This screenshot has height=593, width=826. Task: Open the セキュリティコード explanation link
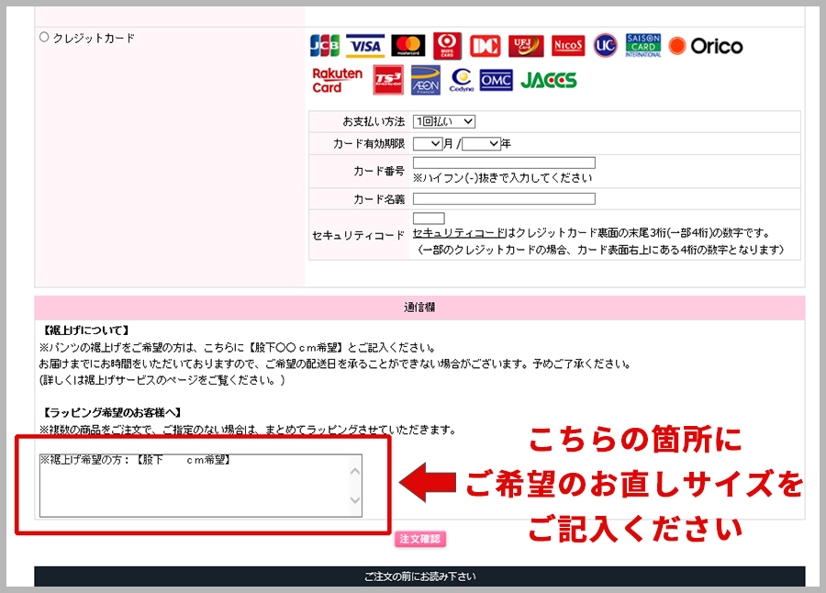(459, 233)
